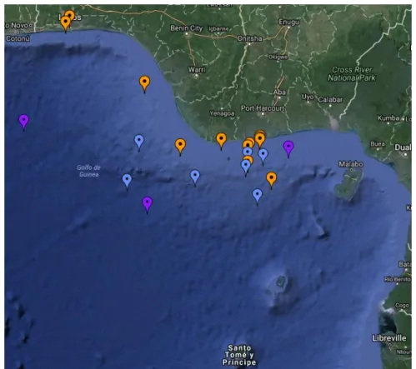Open the Cross River National Park label
Viewport: 416px width, 369px height.
[x=352, y=74]
